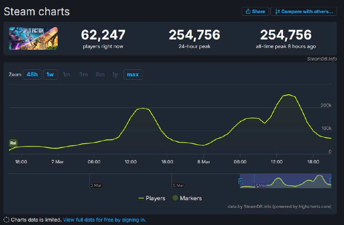Toggle the Markers series in legend
Screen dimensions: 344x225
pos(187,198)
